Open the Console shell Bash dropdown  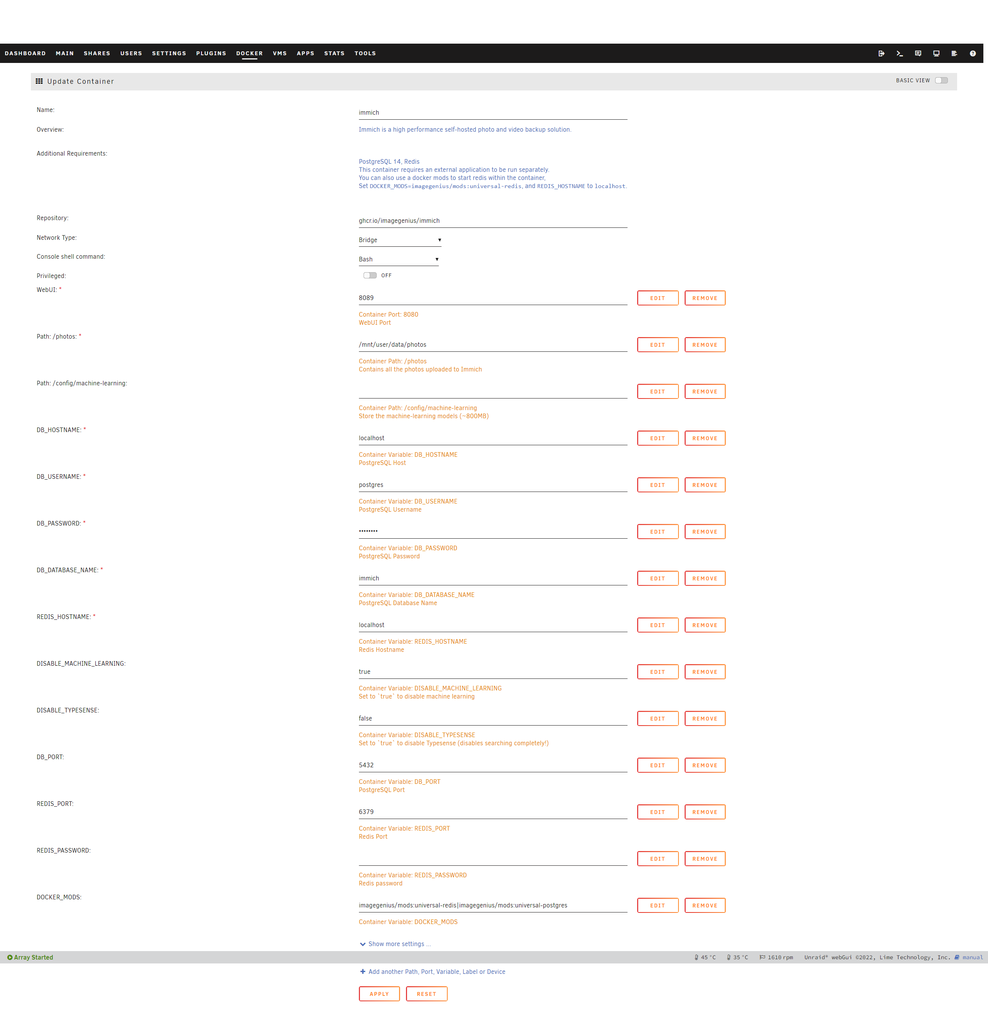(x=398, y=259)
